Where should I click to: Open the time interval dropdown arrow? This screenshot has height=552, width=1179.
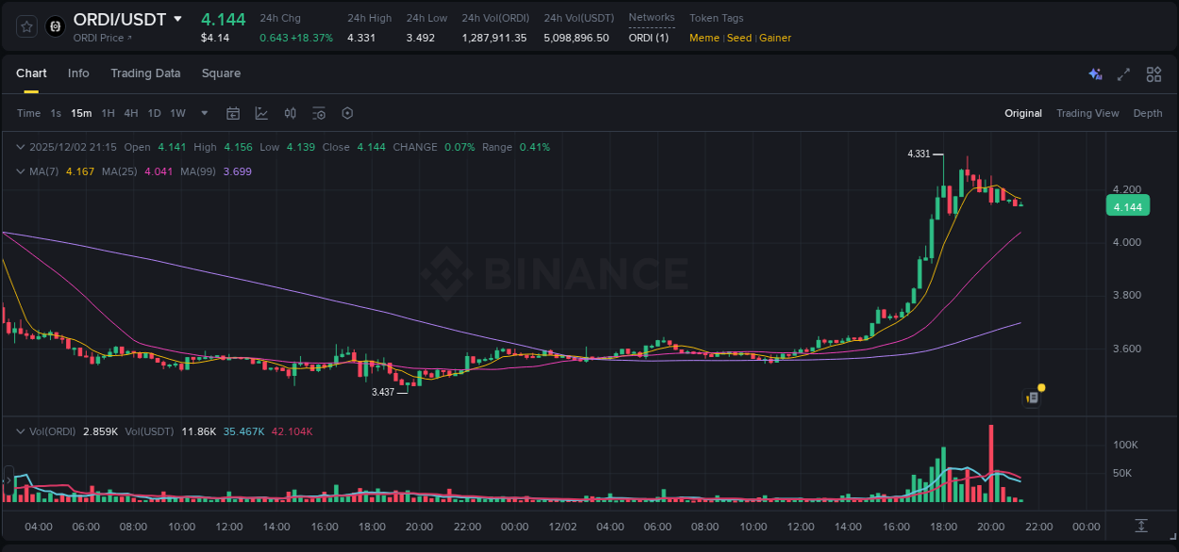click(203, 112)
